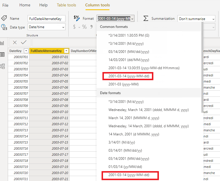Select DayNumberOfWeek column header
Image resolution: width=220 pixels, height=181 pixels.
(x=84, y=51)
